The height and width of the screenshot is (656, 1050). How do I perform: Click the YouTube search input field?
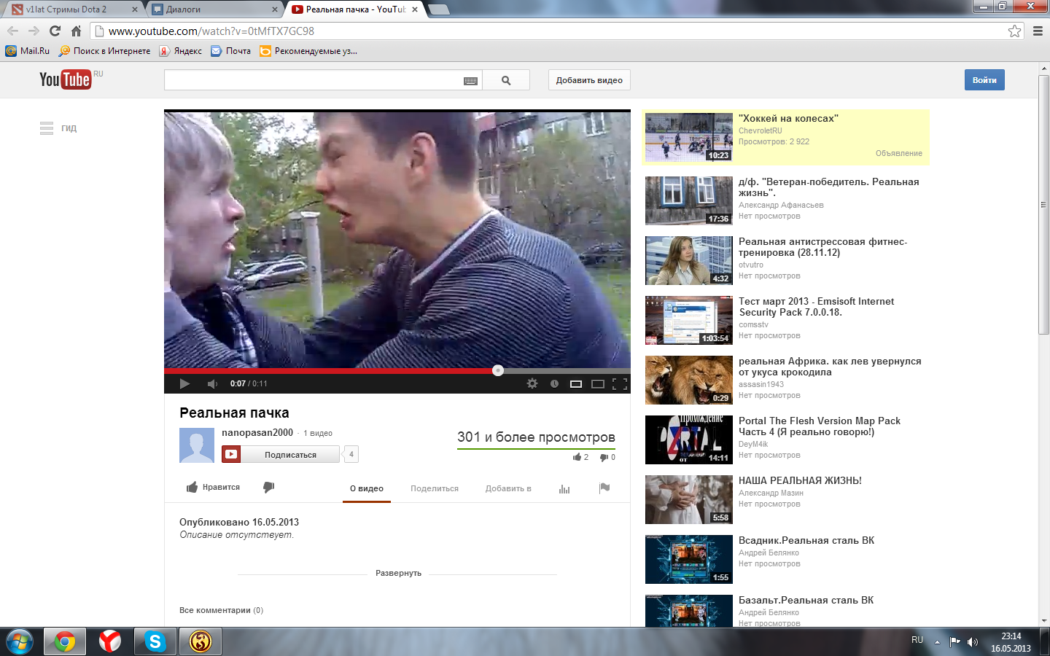tap(314, 80)
